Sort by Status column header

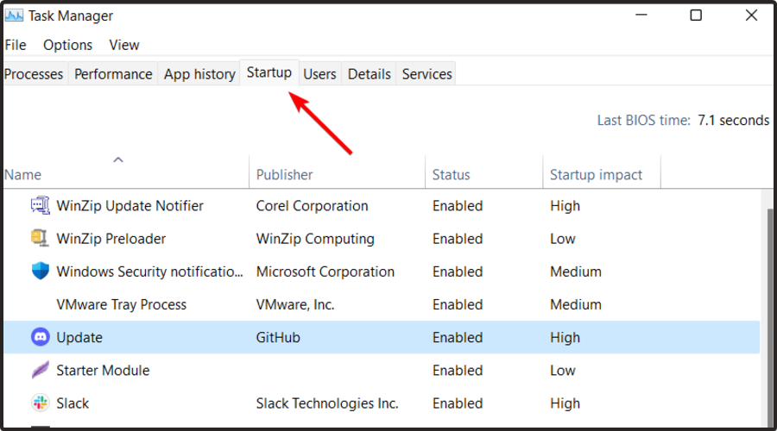pyautogui.click(x=451, y=175)
